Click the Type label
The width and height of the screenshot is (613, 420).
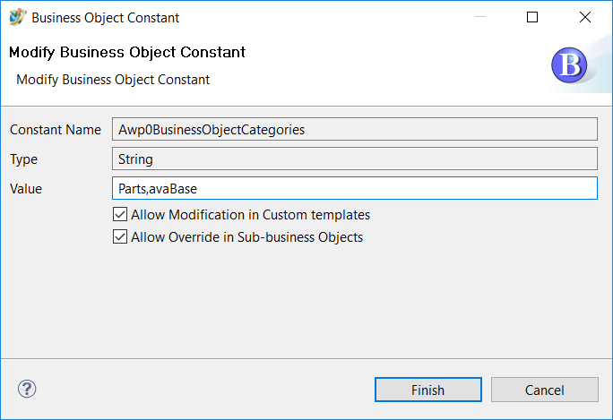pyautogui.click(x=24, y=159)
